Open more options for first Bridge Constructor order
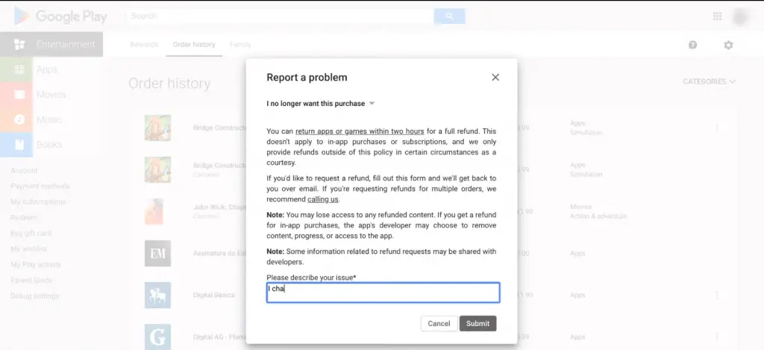The height and width of the screenshot is (350, 764). (x=717, y=128)
